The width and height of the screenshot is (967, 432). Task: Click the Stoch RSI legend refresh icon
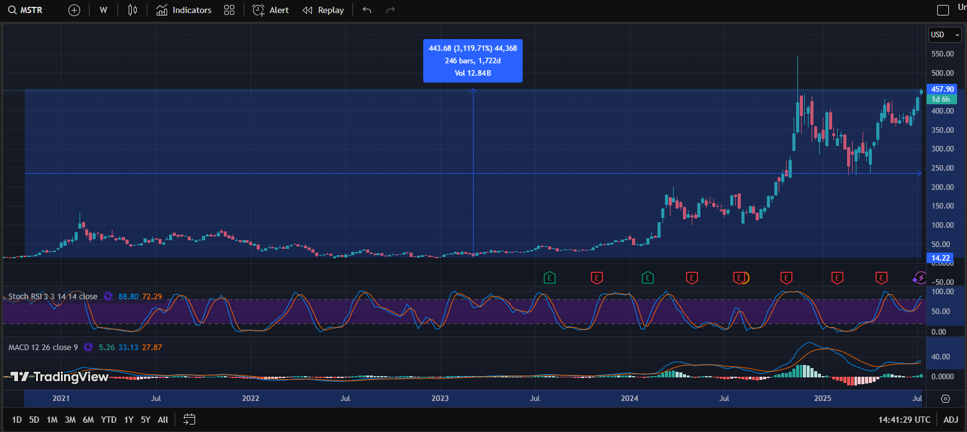point(108,297)
